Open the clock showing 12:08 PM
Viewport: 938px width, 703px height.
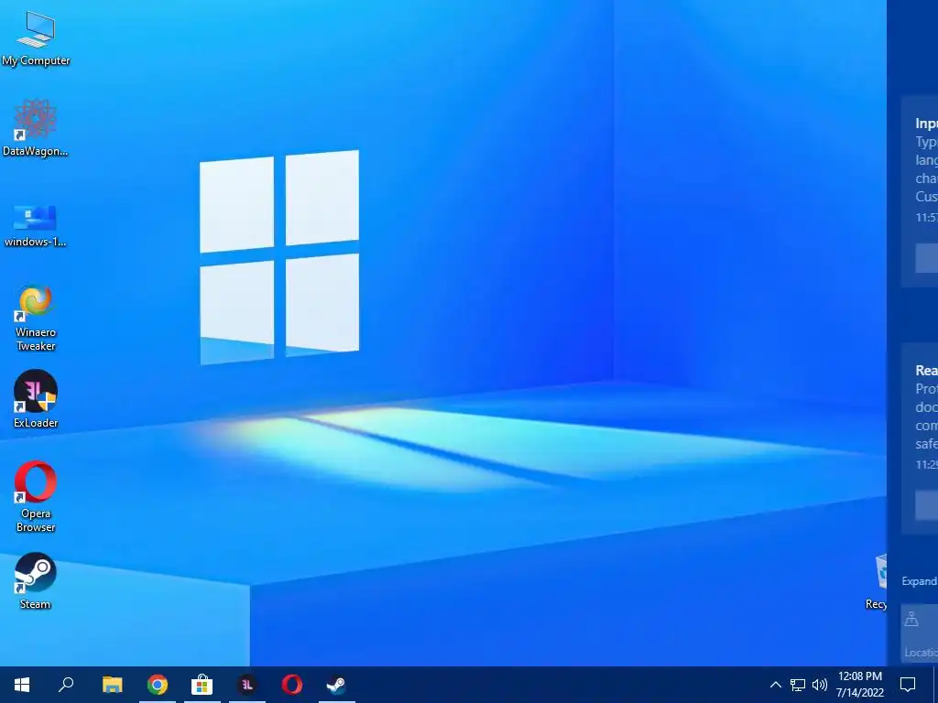[x=859, y=685]
